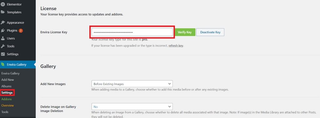Click the Envira License Key label
This screenshot has width=320, height=118.
pyautogui.click(x=54, y=32)
